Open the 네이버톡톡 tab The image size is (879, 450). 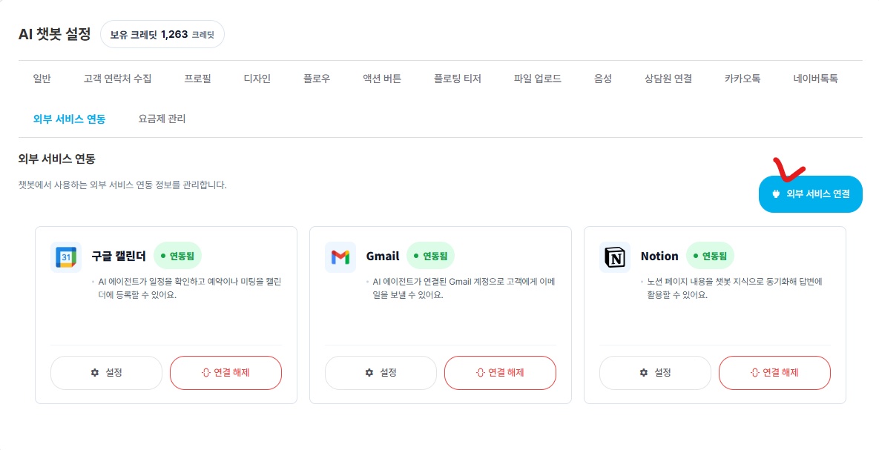pos(816,79)
